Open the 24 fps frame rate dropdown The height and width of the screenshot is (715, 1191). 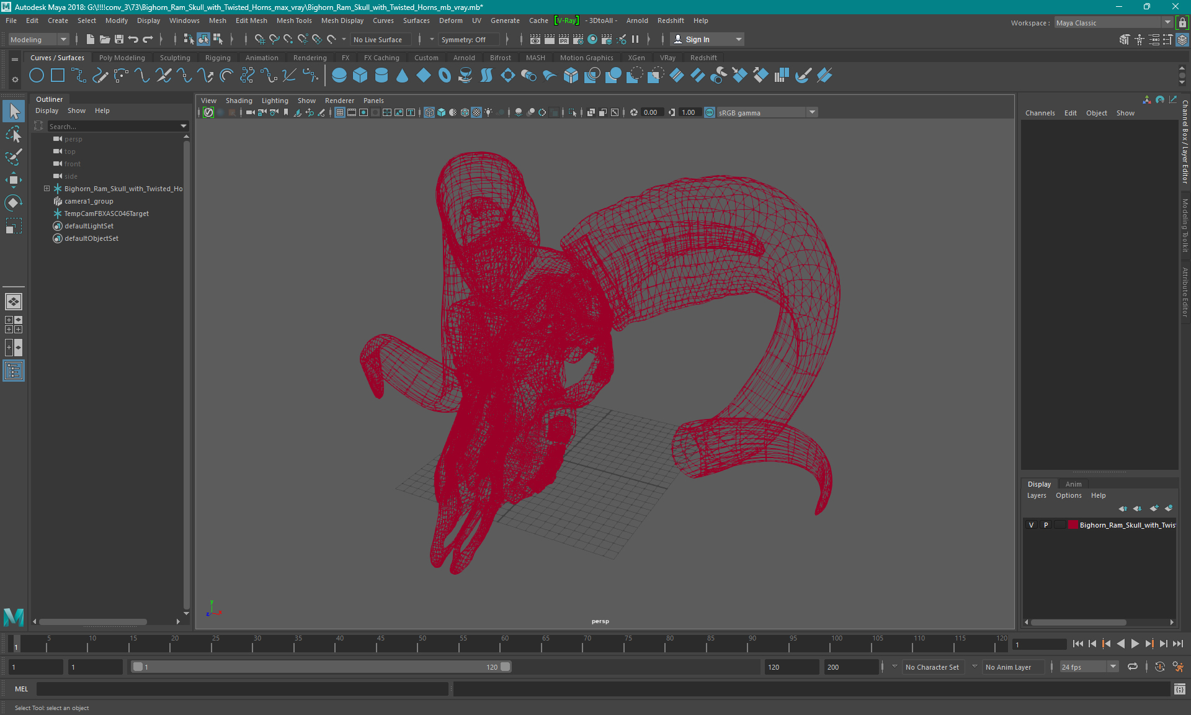[1089, 667]
